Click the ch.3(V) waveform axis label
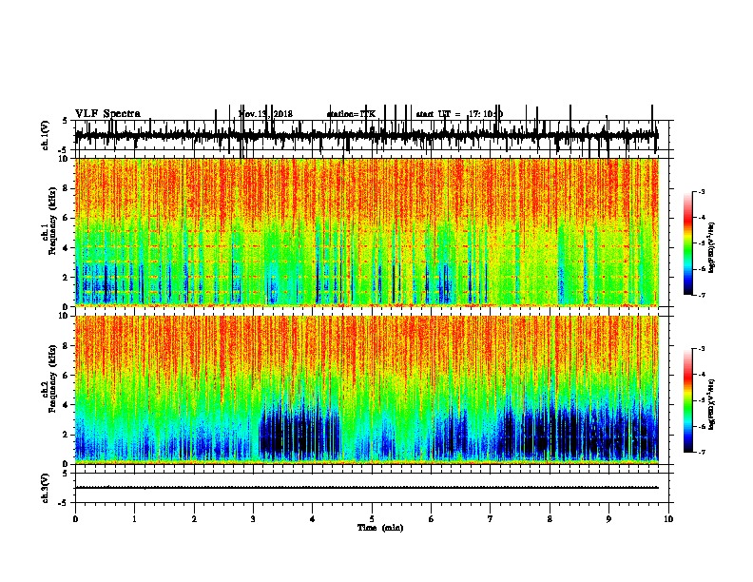 click(46, 488)
